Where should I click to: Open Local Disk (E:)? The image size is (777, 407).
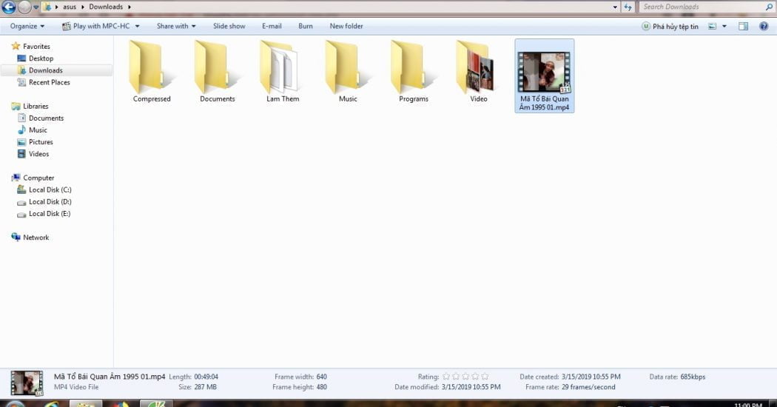coord(50,213)
